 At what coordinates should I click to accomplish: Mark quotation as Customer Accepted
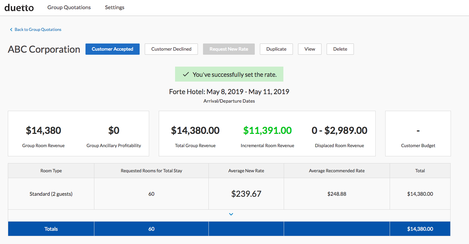[x=112, y=49]
